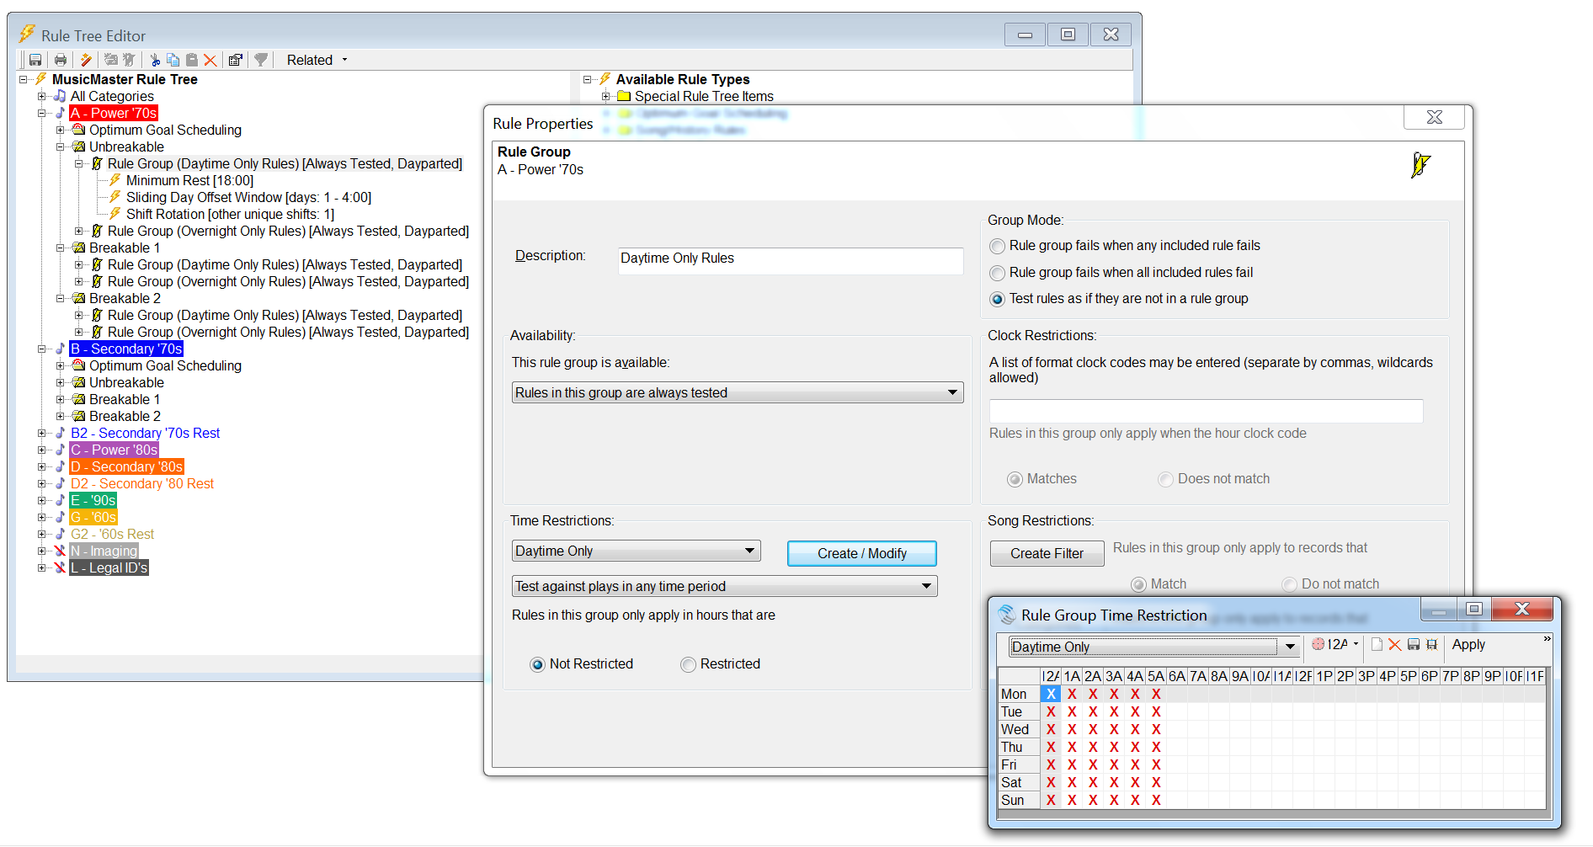Open 'Test against plays in any time period' dropdown

click(724, 586)
